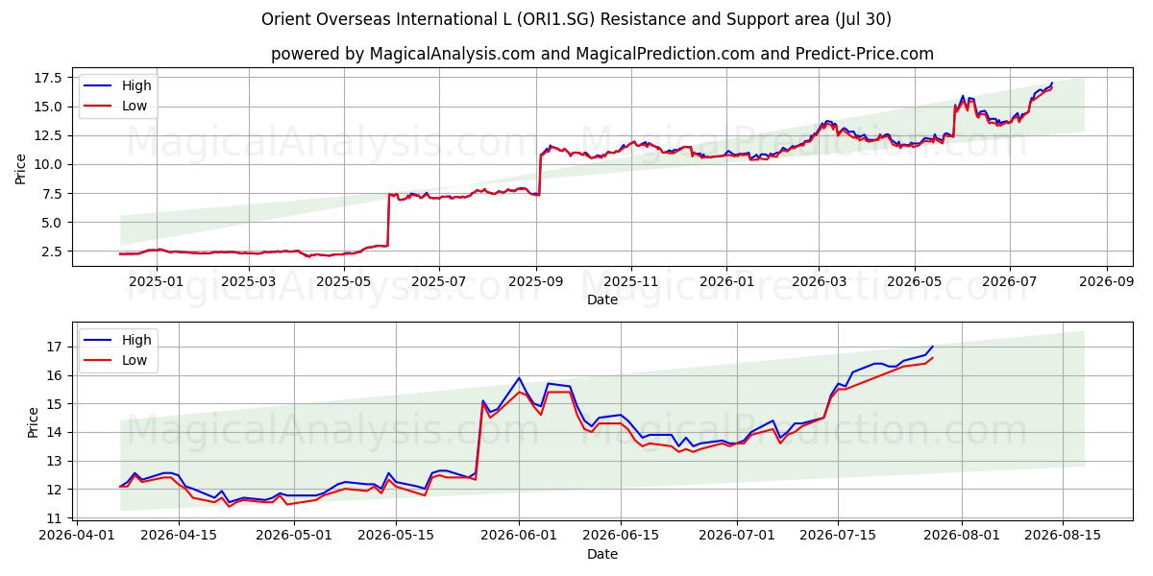Image resolution: width=1153 pixels, height=576 pixels.
Task: Click the 7.5 y-axis tick in top chart
Action: pos(53,193)
